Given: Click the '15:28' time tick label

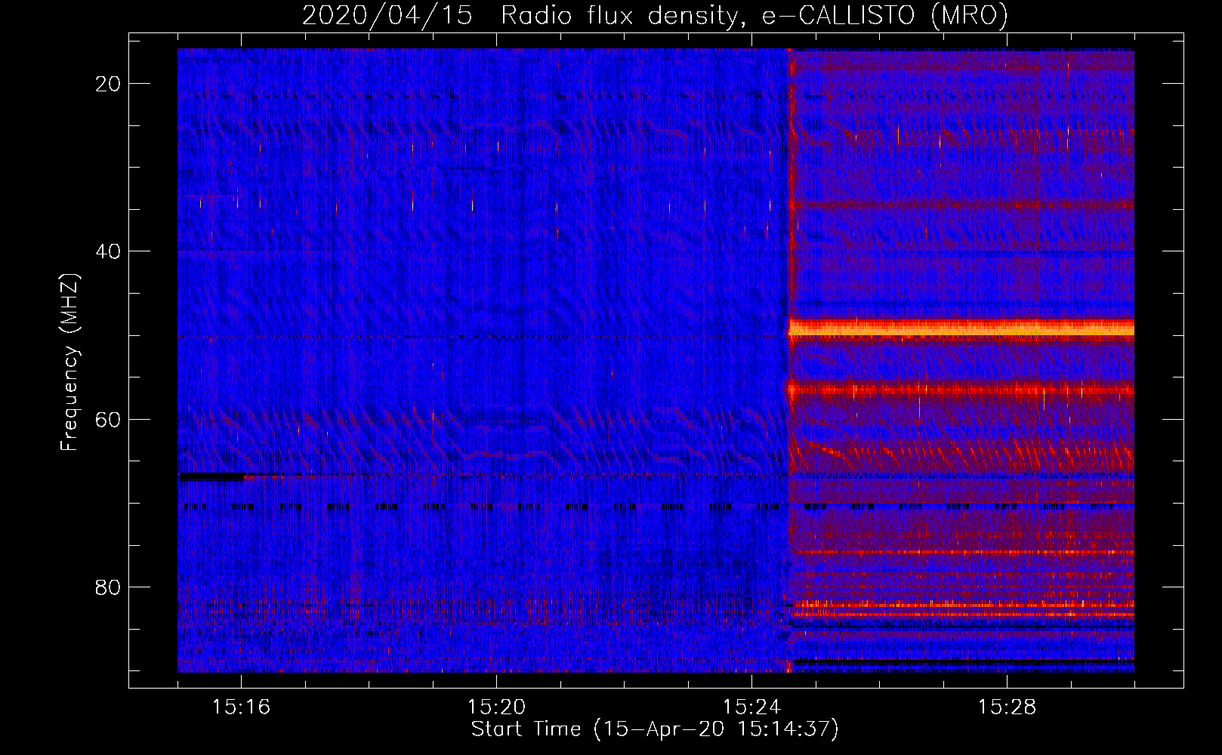Looking at the screenshot, I should [1007, 707].
